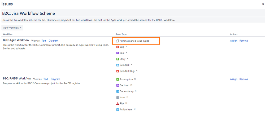The height and width of the screenshot is (123, 265).
Task: Click the B2C: RAIDD Workflow name
Action: tap(17, 78)
